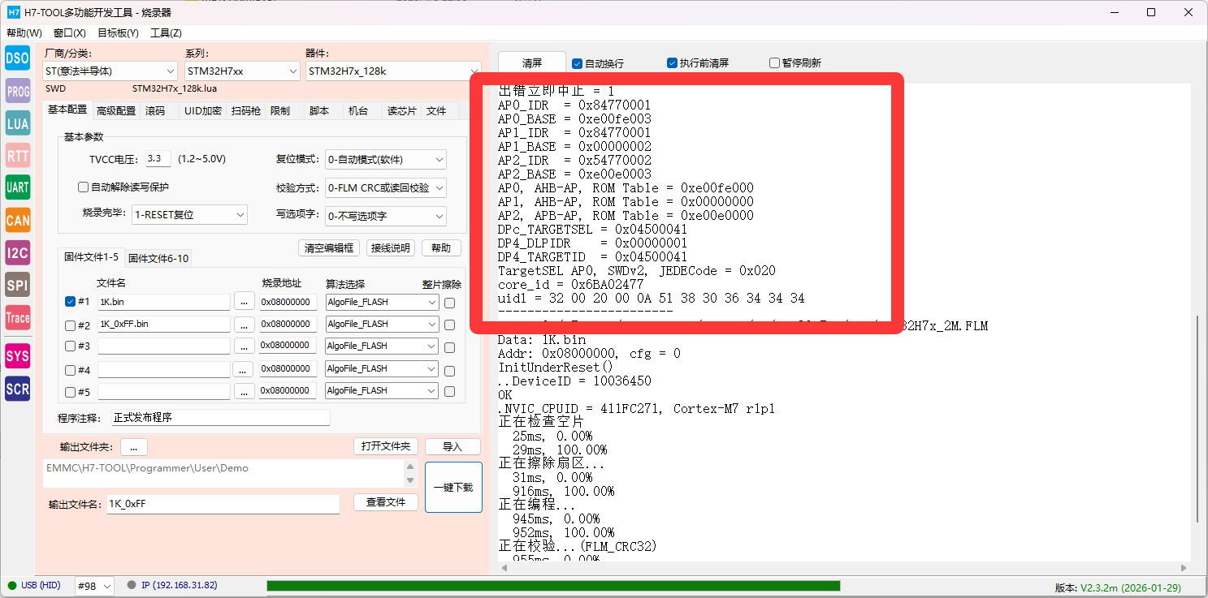Switch to the RTT viewer icon

(x=17, y=156)
